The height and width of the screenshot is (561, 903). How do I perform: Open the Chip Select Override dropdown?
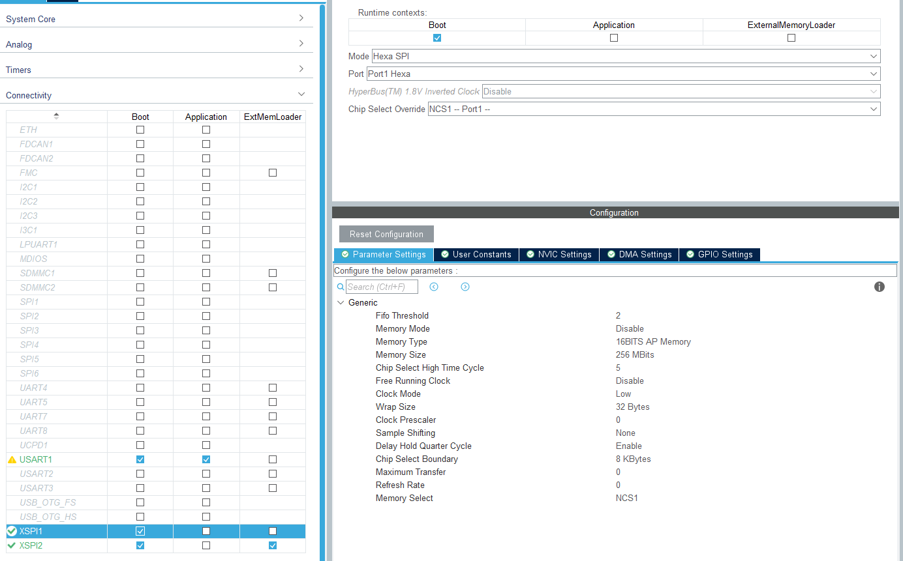[653, 109]
